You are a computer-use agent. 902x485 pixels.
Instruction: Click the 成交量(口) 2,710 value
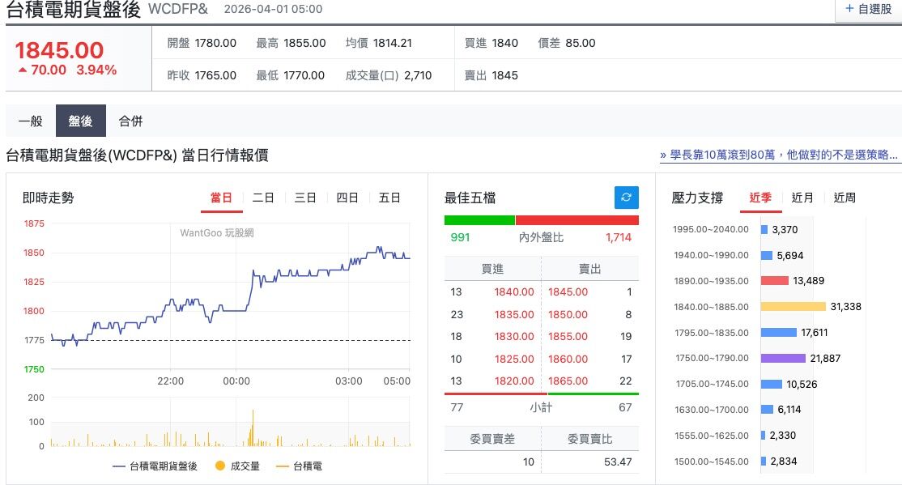(418, 75)
